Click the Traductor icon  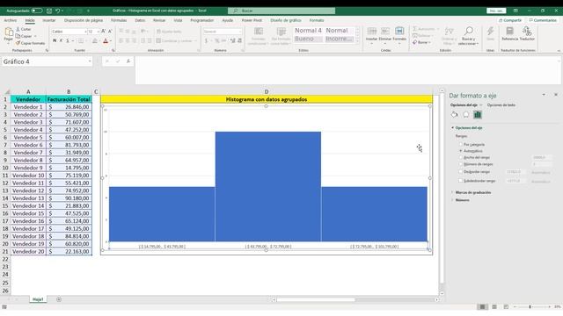(x=527, y=32)
